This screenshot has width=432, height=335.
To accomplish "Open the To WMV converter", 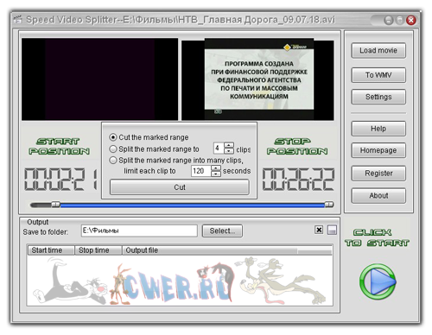I will tap(378, 75).
